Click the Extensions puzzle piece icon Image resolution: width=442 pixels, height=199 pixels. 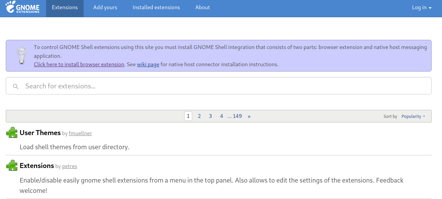pyautogui.click(x=12, y=165)
